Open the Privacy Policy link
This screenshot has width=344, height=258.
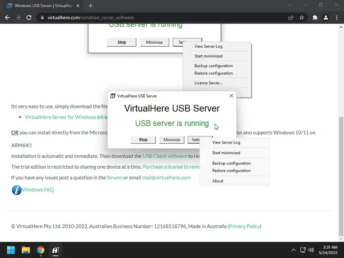pos(245,226)
